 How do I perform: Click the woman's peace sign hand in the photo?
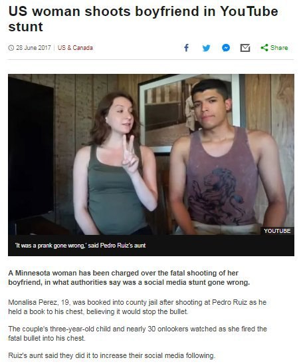coord(130,154)
